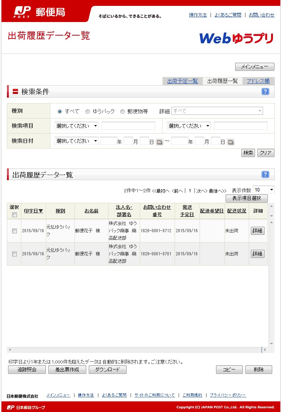Viewport: 281px width, 412px height.
Task: Open footer メインメニュー link
Action: (x=58, y=395)
